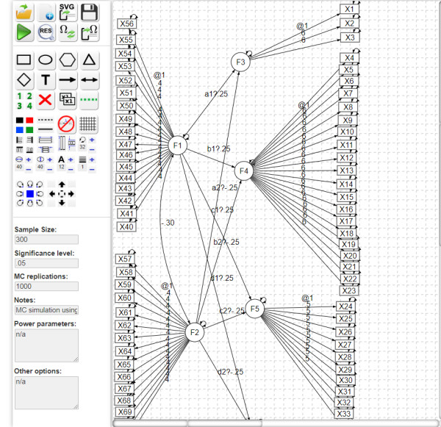
Task: Export the diagram as SVG
Action: coord(68,11)
